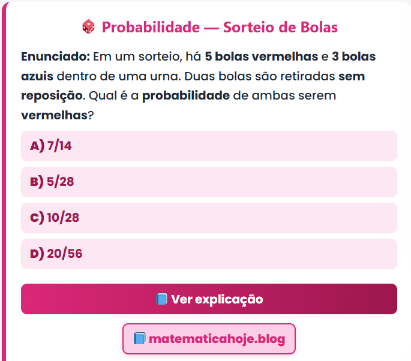Choose answer B) 5/28
This screenshot has width=411, height=361.
(209, 182)
